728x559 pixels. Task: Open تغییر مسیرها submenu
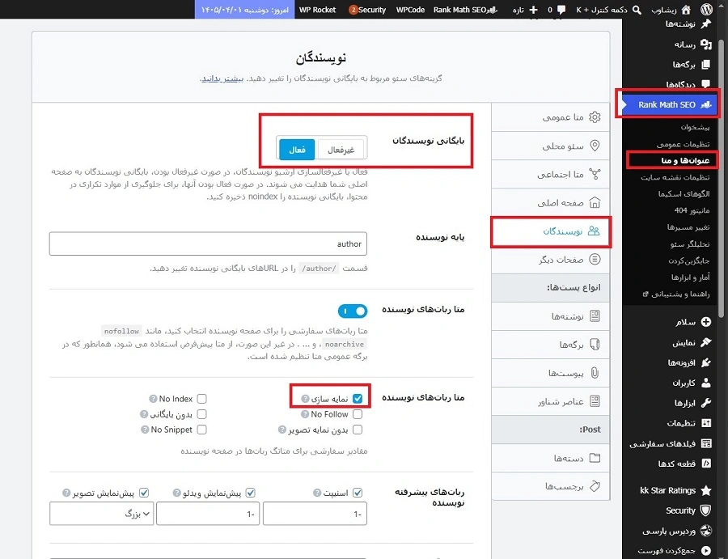(x=688, y=227)
